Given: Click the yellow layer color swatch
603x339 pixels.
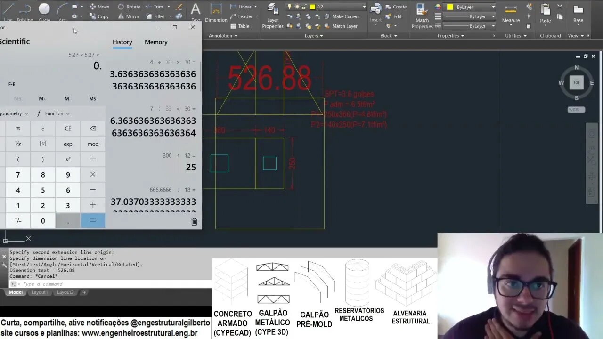Looking at the screenshot, I should [x=312, y=7].
